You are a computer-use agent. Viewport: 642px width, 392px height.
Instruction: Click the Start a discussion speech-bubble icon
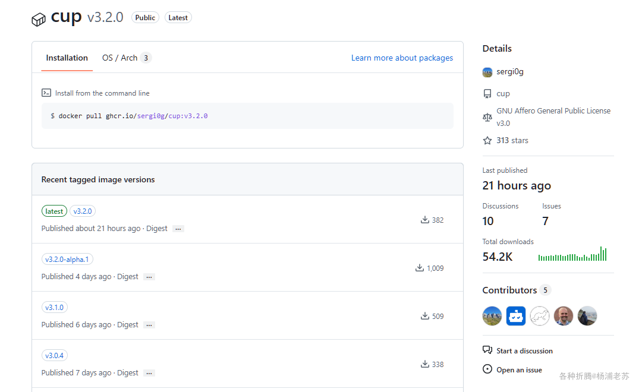487,350
